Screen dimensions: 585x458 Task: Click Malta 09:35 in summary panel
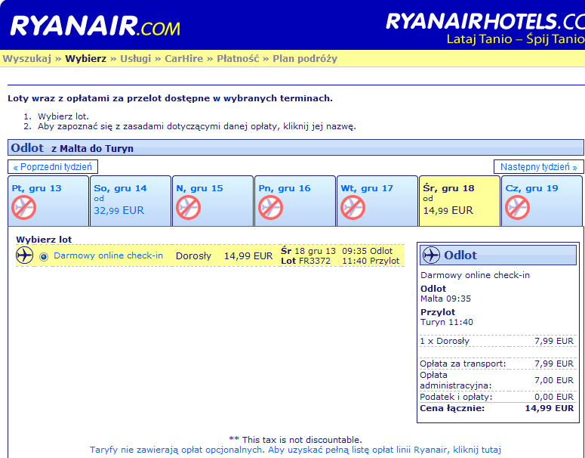pyautogui.click(x=445, y=299)
